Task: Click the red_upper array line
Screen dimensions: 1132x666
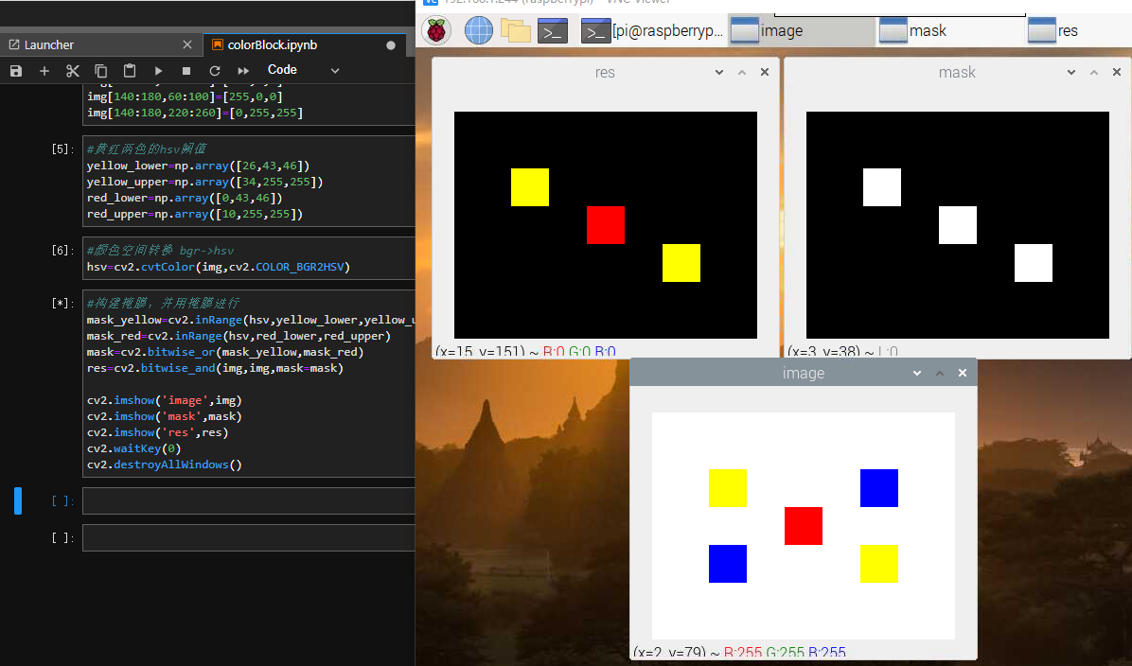Action: click(x=195, y=215)
